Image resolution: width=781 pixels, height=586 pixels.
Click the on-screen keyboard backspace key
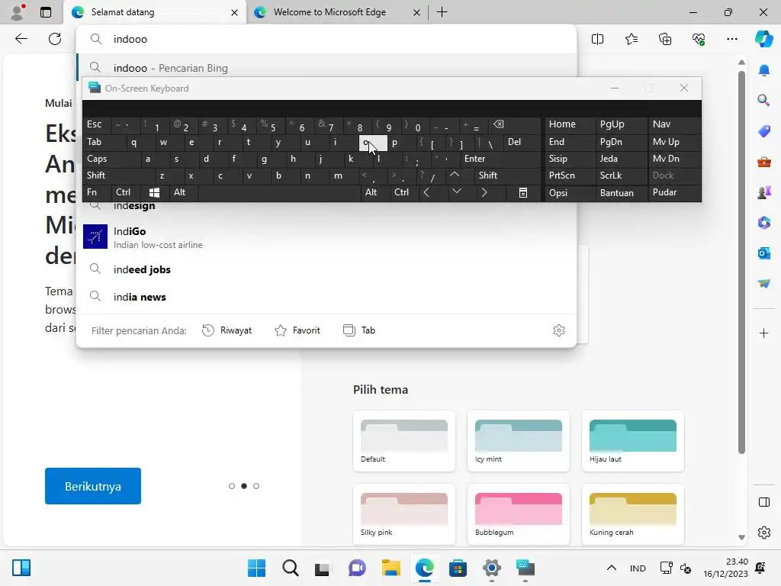click(498, 124)
